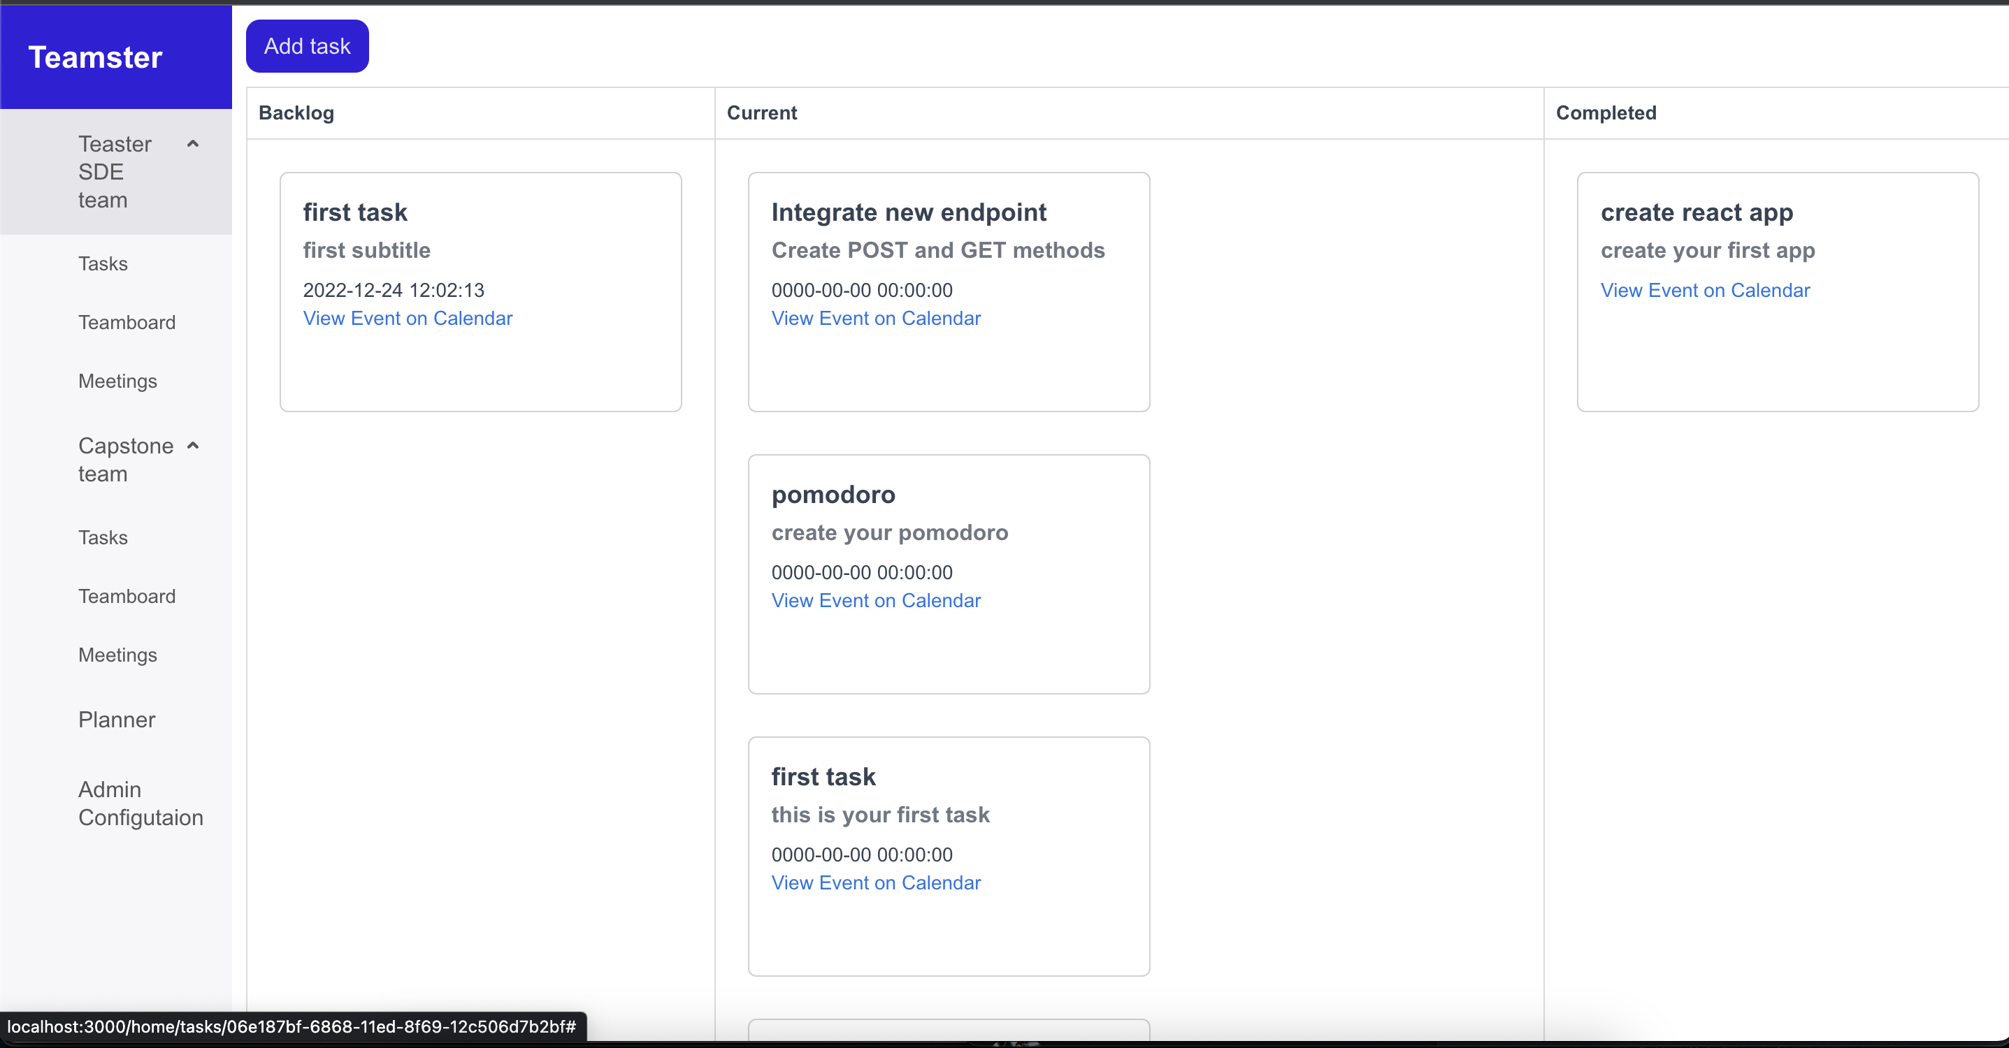View Integrate new endpoint event on calendar
The height and width of the screenshot is (1048, 2009).
[876, 318]
